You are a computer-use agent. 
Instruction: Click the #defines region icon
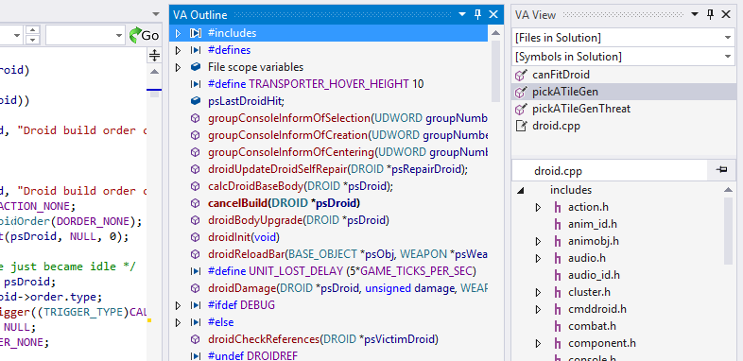196,50
